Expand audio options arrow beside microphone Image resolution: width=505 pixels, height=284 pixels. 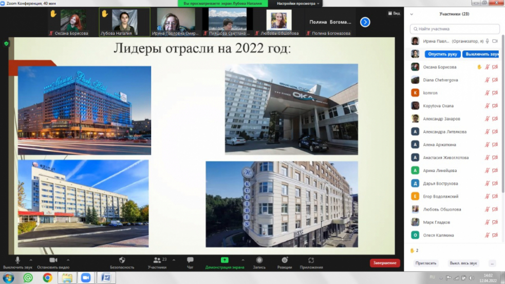[31, 260]
